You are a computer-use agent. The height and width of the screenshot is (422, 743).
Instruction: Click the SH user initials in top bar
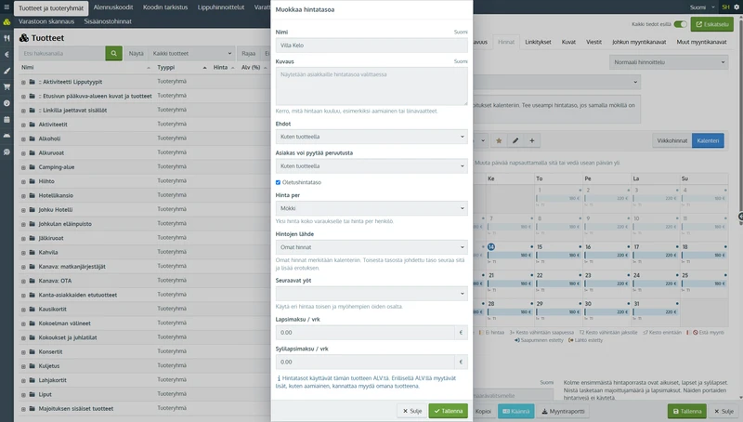pos(725,7)
